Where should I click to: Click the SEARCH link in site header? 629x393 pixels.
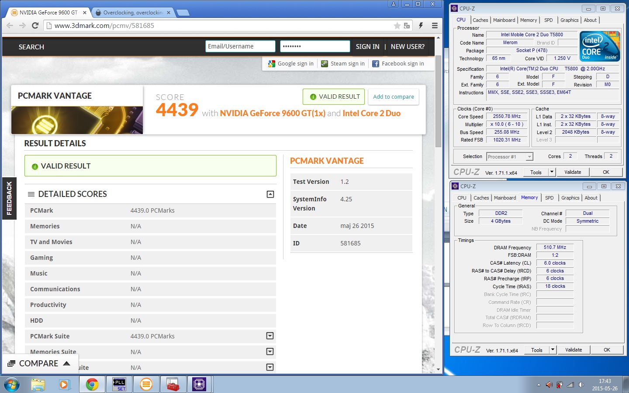[31, 47]
